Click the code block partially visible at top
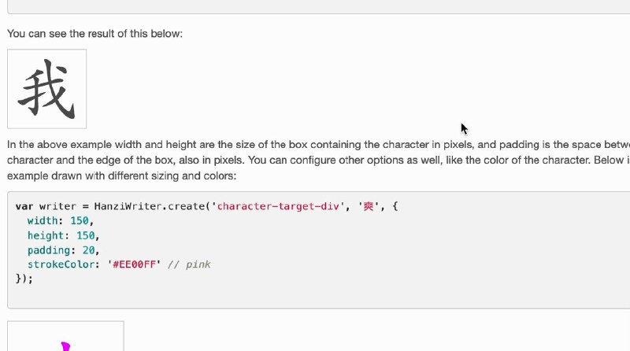Image resolution: width=630 pixels, height=351 pixels. 318,7
